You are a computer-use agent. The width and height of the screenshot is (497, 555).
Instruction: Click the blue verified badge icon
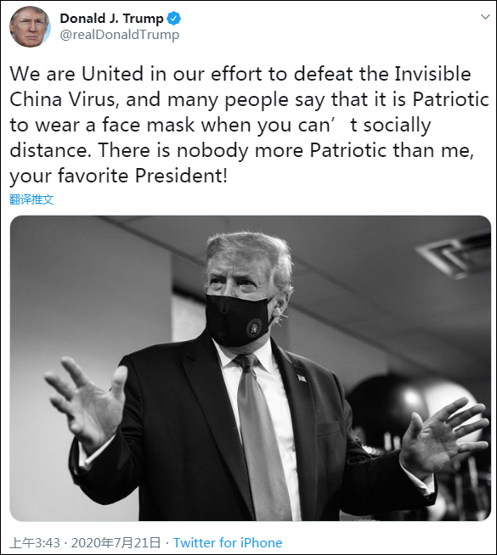tap(173, 19)
